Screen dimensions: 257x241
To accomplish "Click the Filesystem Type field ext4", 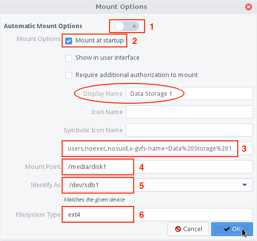I will [158, 215].
